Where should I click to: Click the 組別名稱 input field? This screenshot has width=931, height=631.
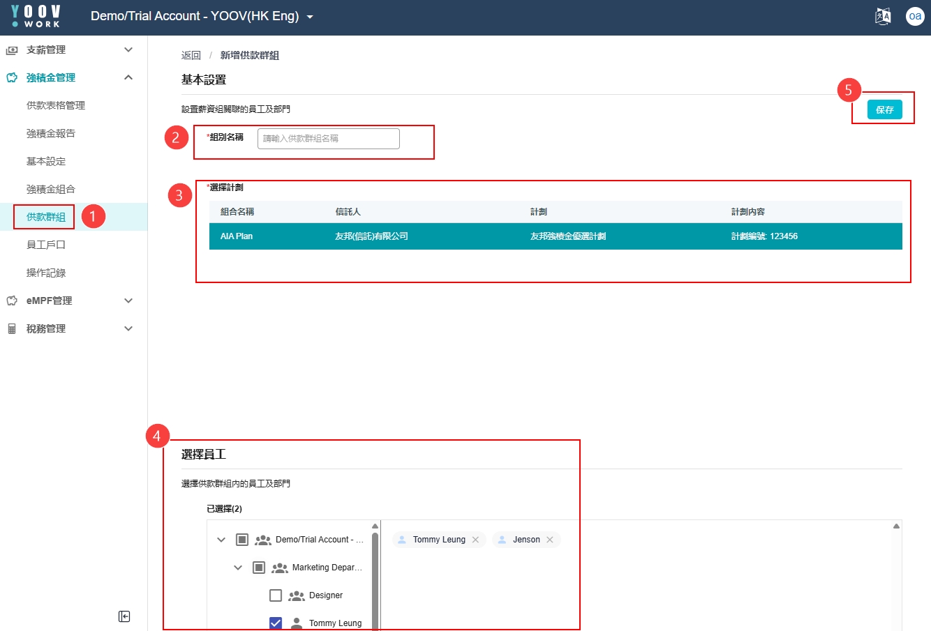click(328, 139)
